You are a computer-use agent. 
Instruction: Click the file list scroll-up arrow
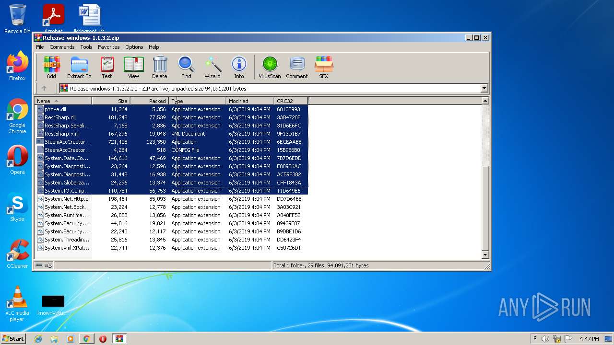[485, 101]
